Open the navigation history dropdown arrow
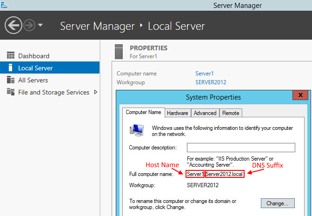Screen dimensions: 312x216 click(40, 25)
